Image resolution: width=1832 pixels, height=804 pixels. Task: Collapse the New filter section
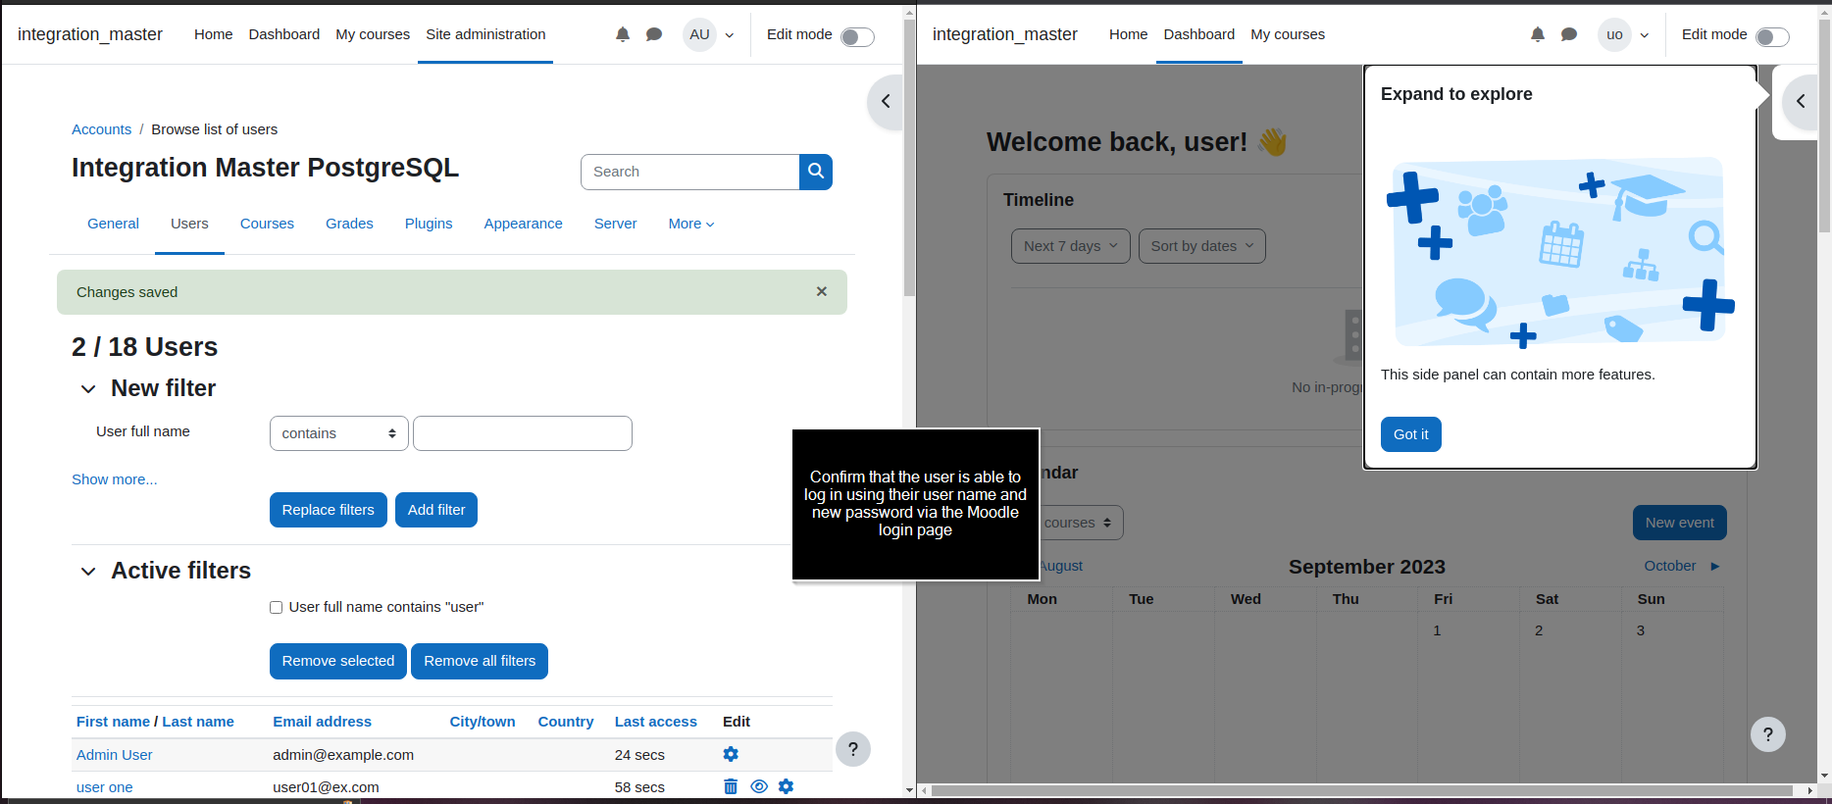88,389
